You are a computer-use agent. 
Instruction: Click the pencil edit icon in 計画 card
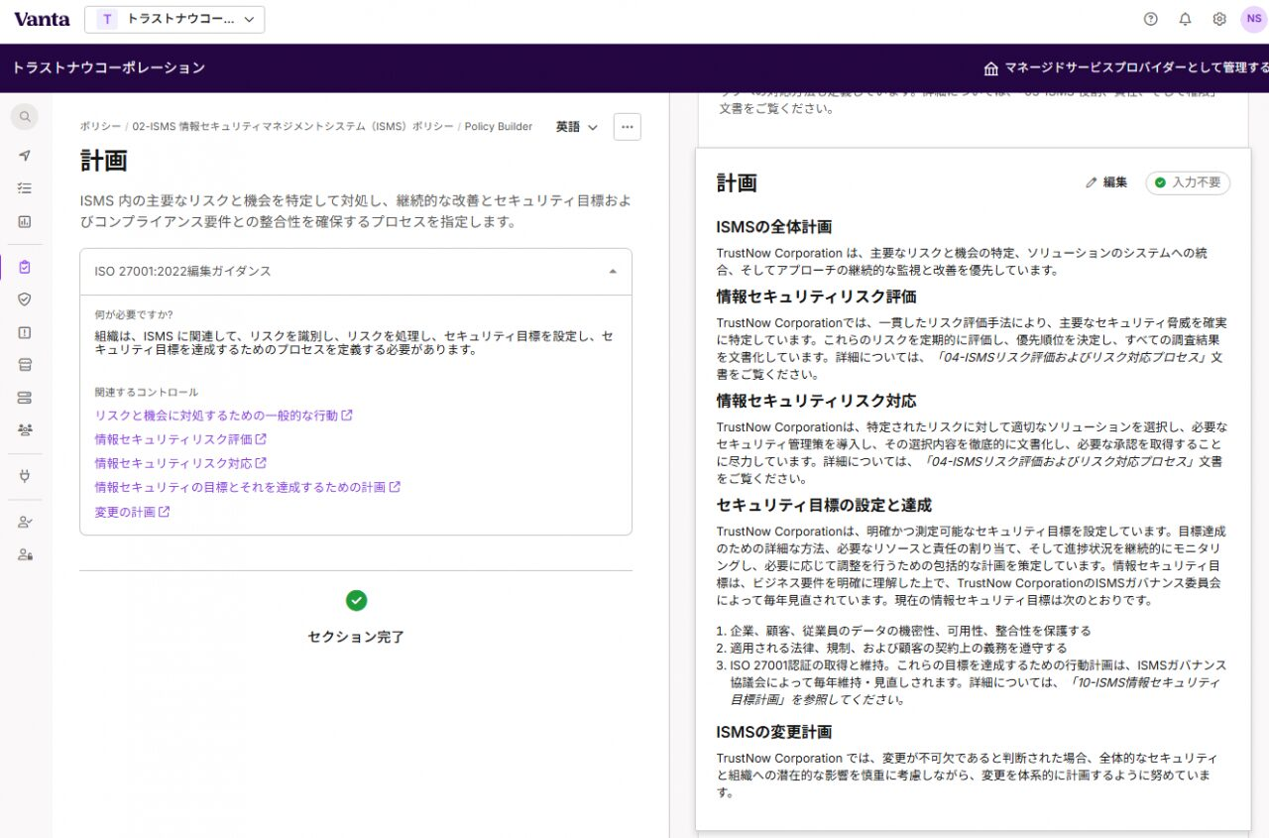click(1092, 182)
